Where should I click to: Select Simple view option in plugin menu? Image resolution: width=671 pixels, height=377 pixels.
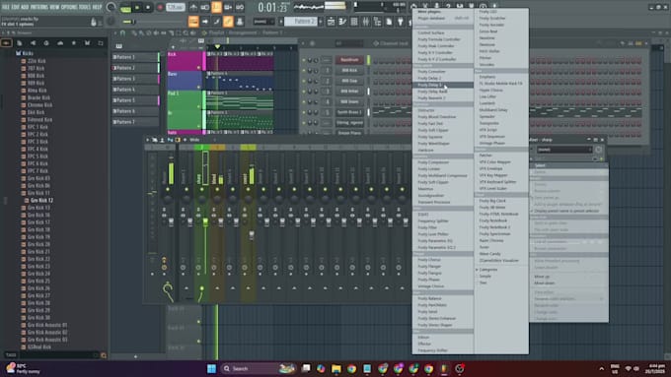point(500,277)
